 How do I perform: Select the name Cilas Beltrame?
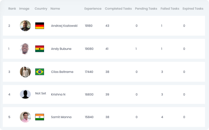[62, 72]
